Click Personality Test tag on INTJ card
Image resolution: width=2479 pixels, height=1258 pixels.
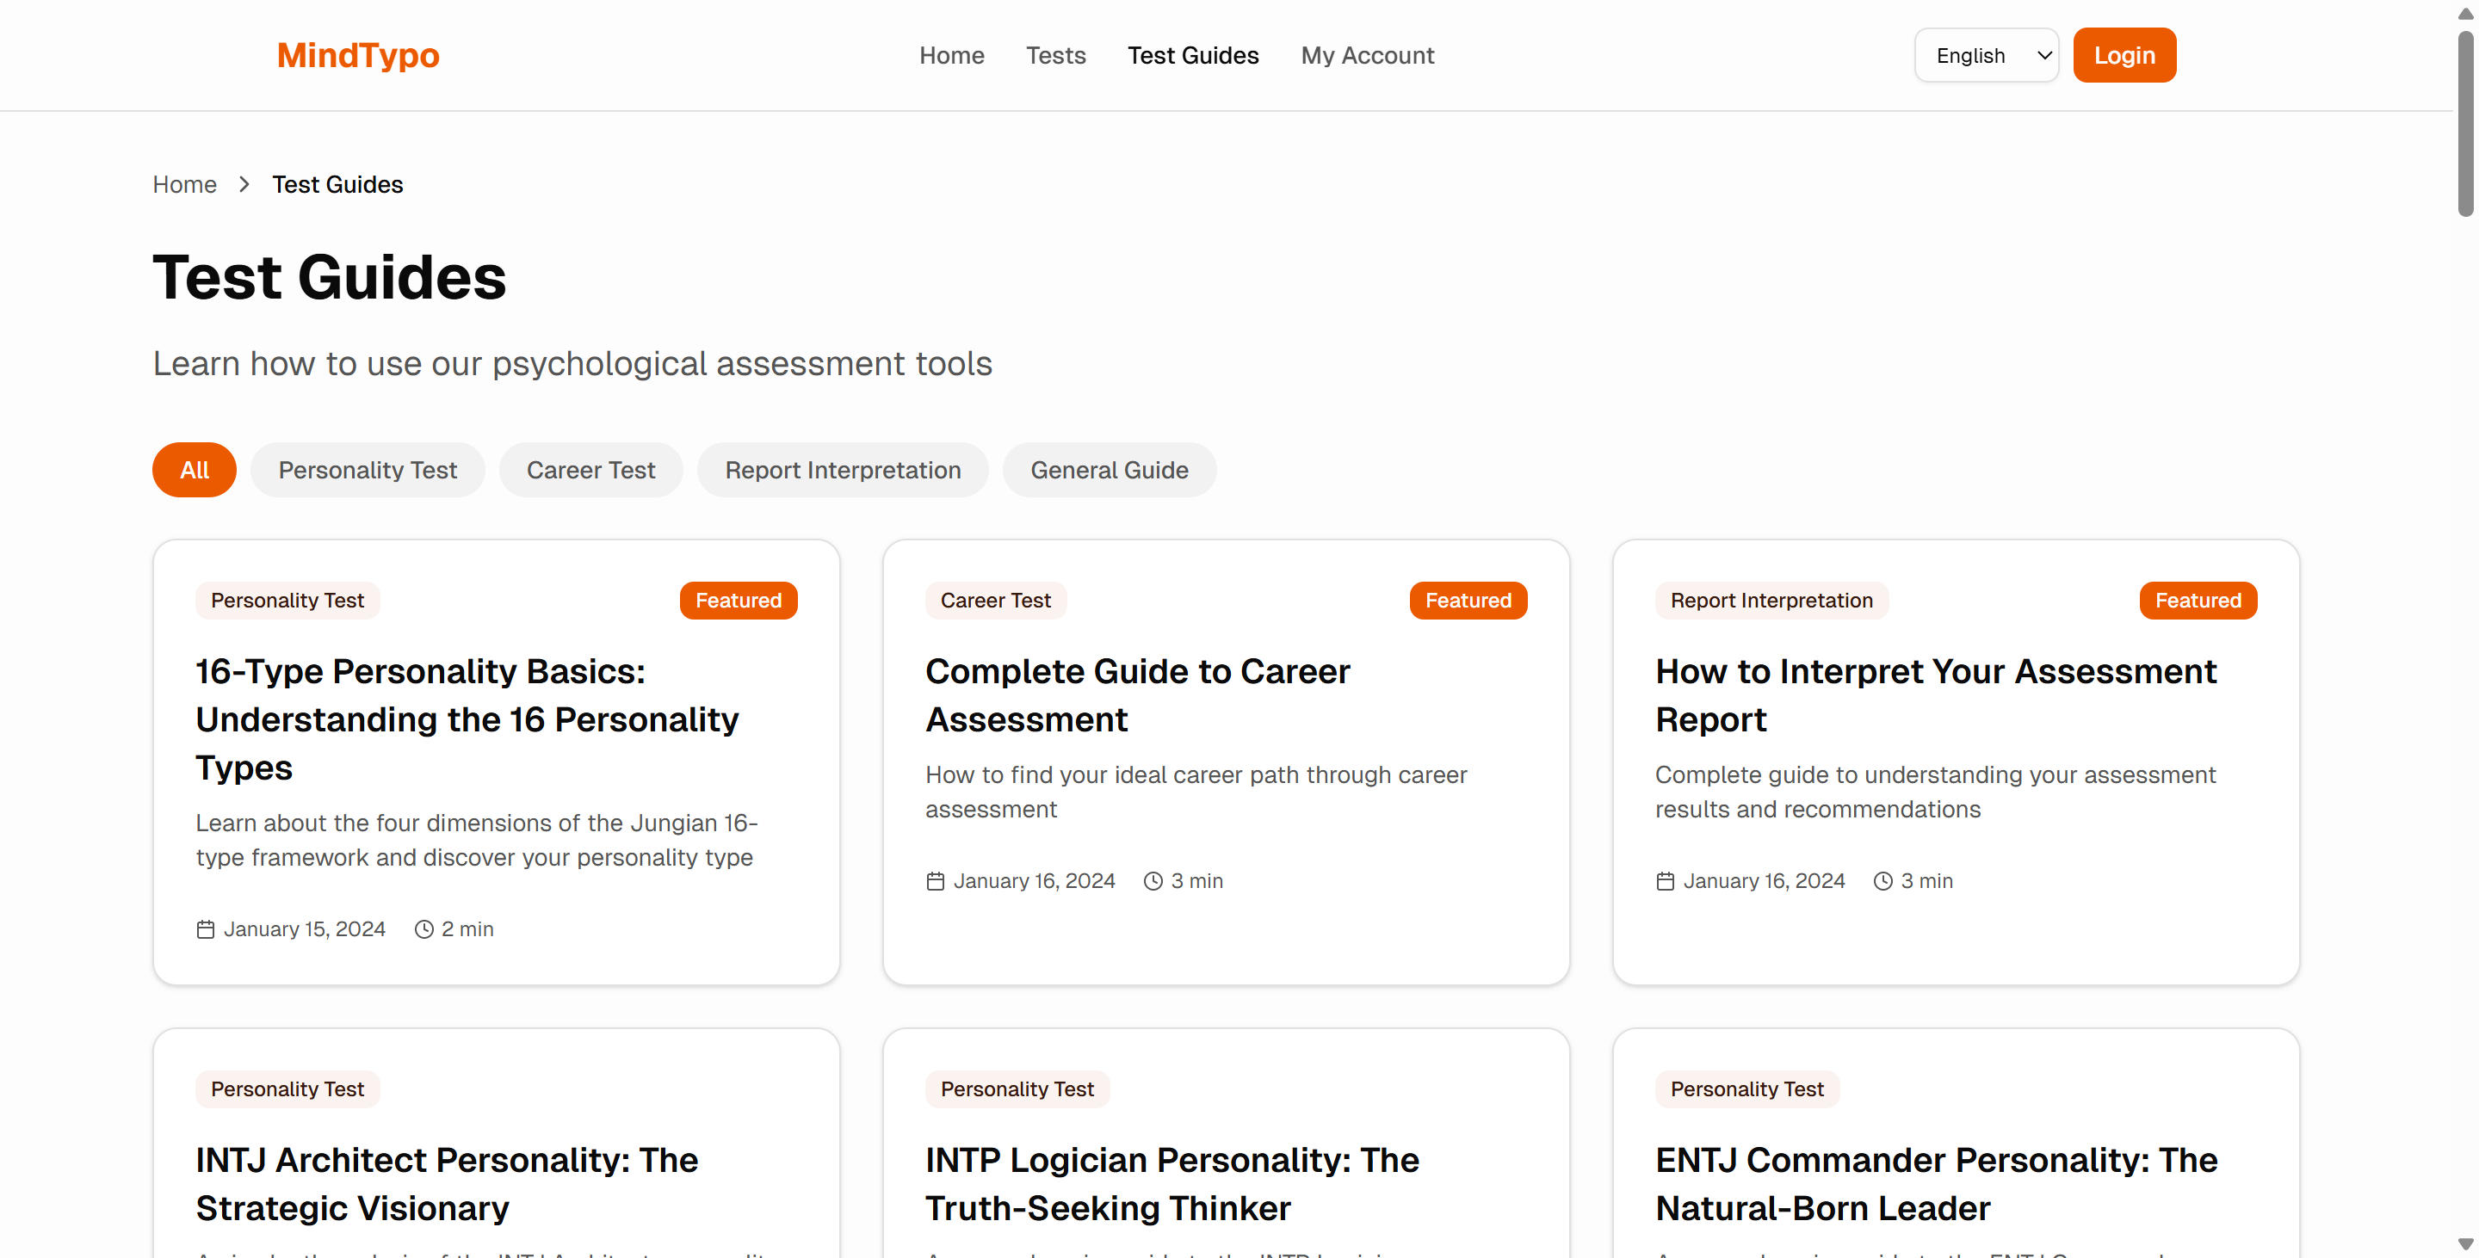click(x=287, y=1088)
